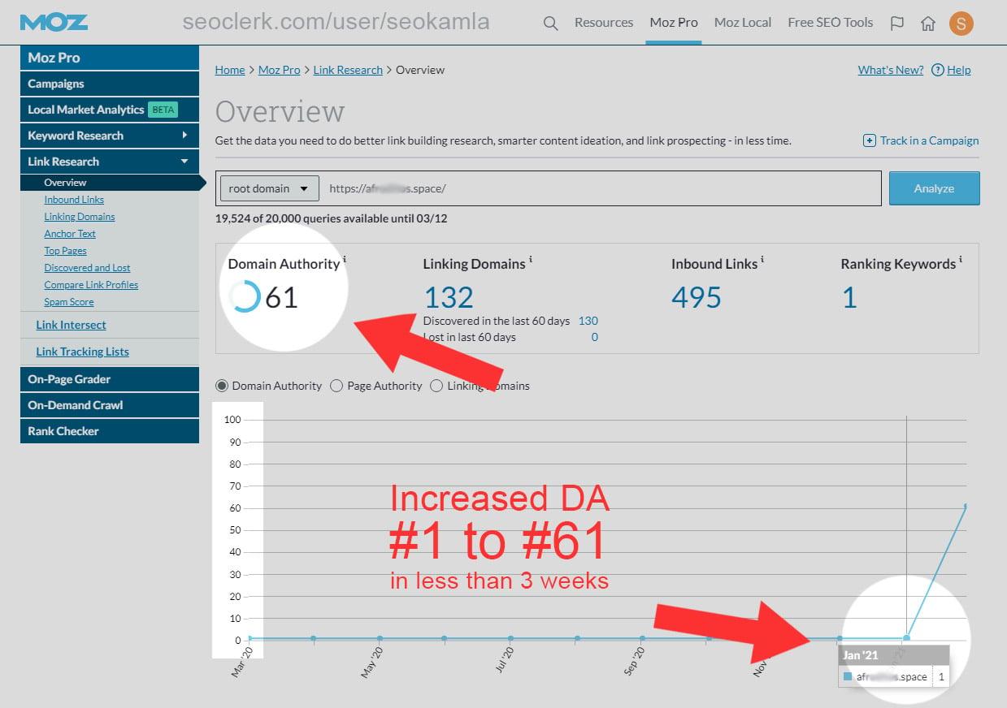Switch to Free SEO Tools menu
The image size is (1007, 708).
(x=830, y=23)
